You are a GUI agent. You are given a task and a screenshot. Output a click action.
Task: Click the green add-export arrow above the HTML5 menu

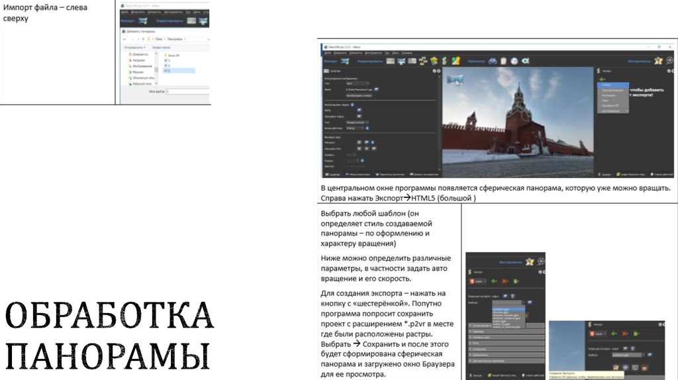(603, 79)
